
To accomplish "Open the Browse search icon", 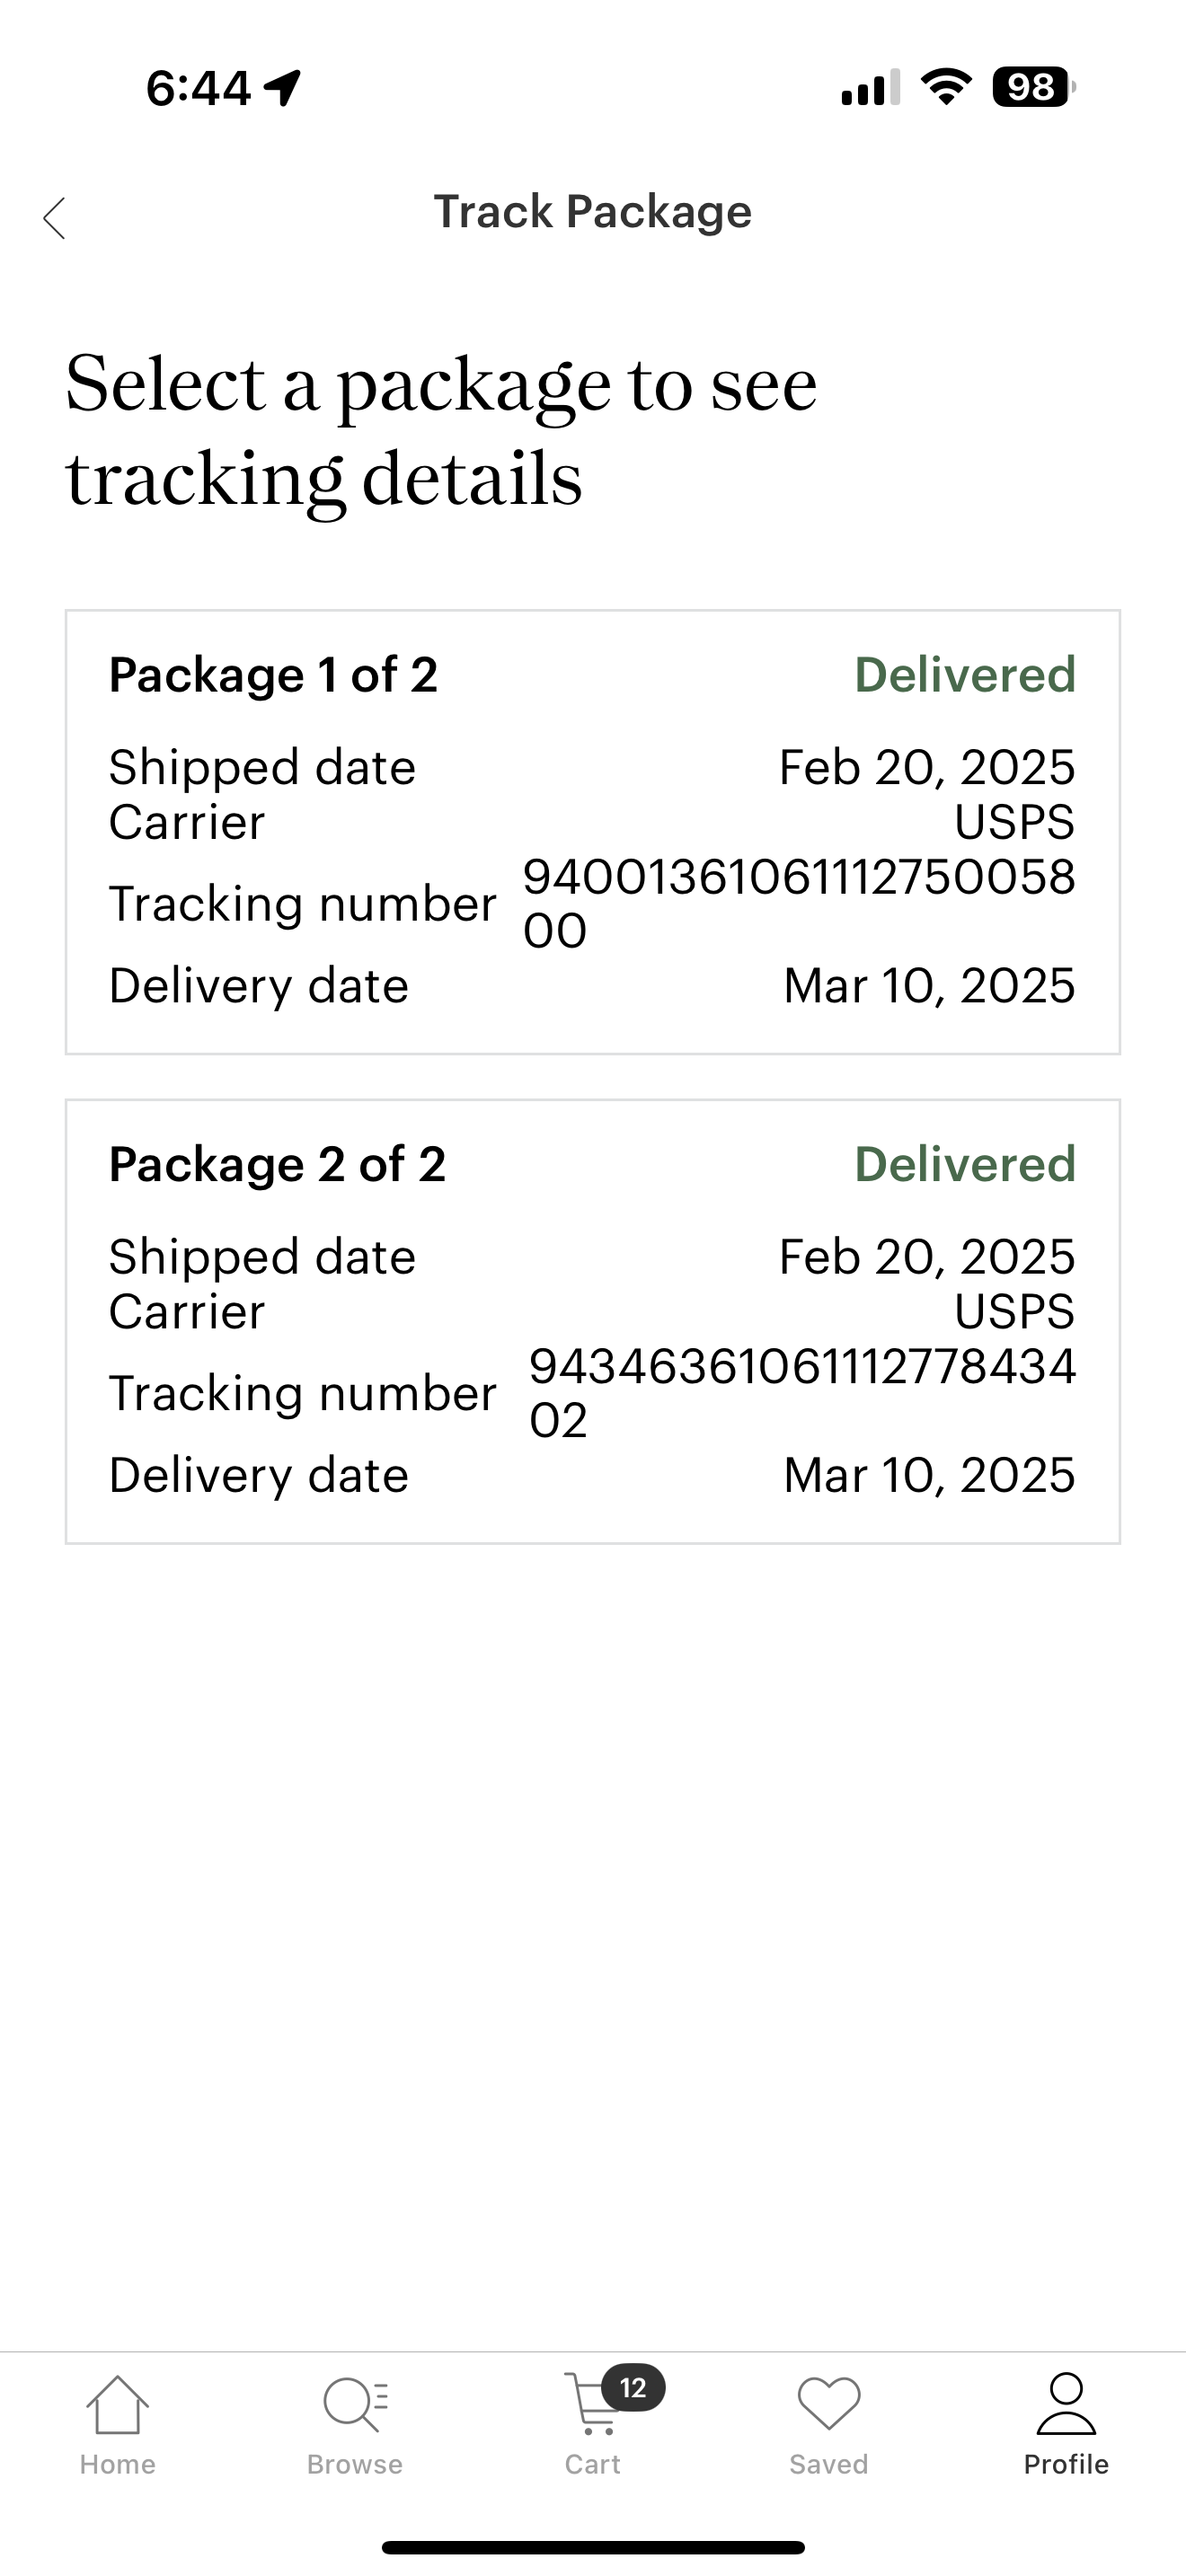I will (x=355, y=2405).
